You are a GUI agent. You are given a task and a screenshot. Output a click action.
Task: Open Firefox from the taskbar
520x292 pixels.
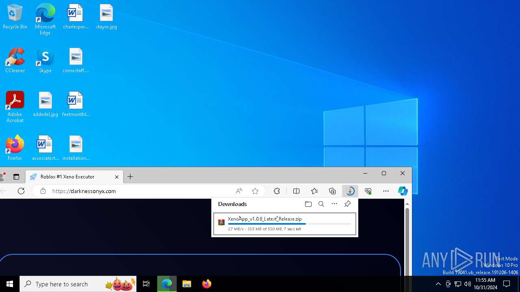pos(207,284)
